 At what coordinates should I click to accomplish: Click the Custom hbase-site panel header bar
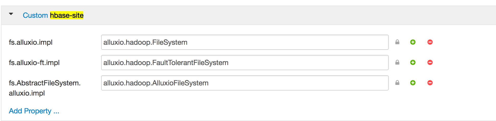[x=249, y=15]
